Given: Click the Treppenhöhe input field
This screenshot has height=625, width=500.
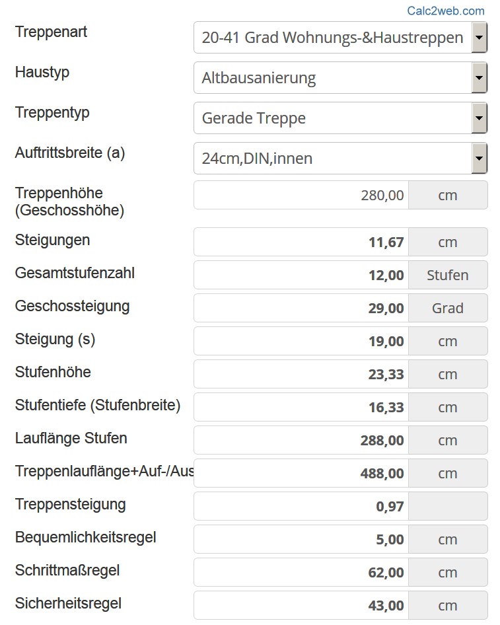Looking at the screenshot, I should coord(301,196).
